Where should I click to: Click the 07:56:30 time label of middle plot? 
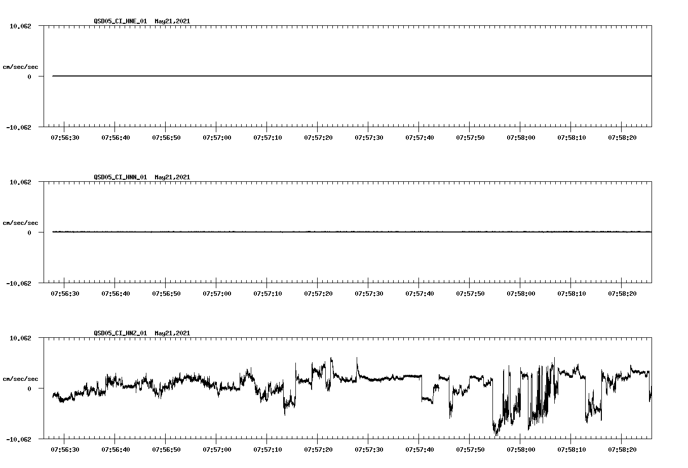(64, 293)
